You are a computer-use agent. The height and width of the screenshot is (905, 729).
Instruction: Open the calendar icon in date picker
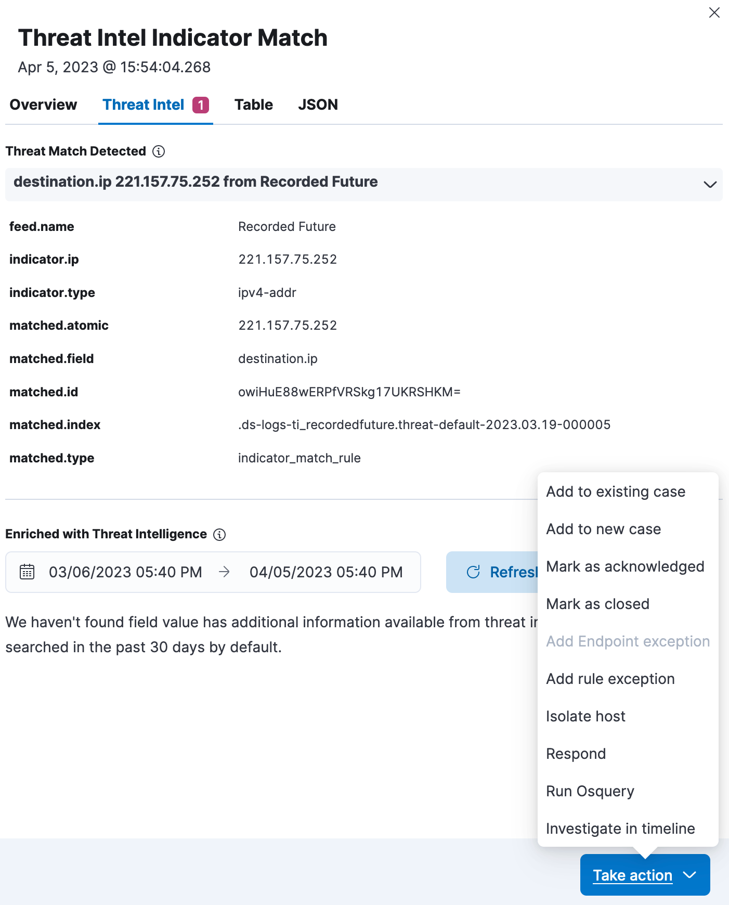point(27,572)
